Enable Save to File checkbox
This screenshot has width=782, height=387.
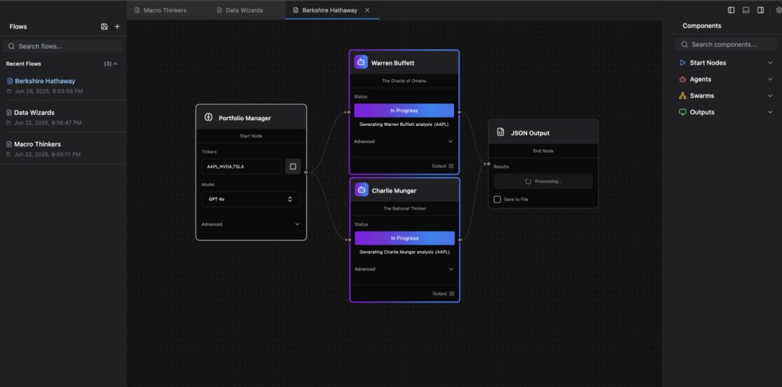(x=497, y=199)
